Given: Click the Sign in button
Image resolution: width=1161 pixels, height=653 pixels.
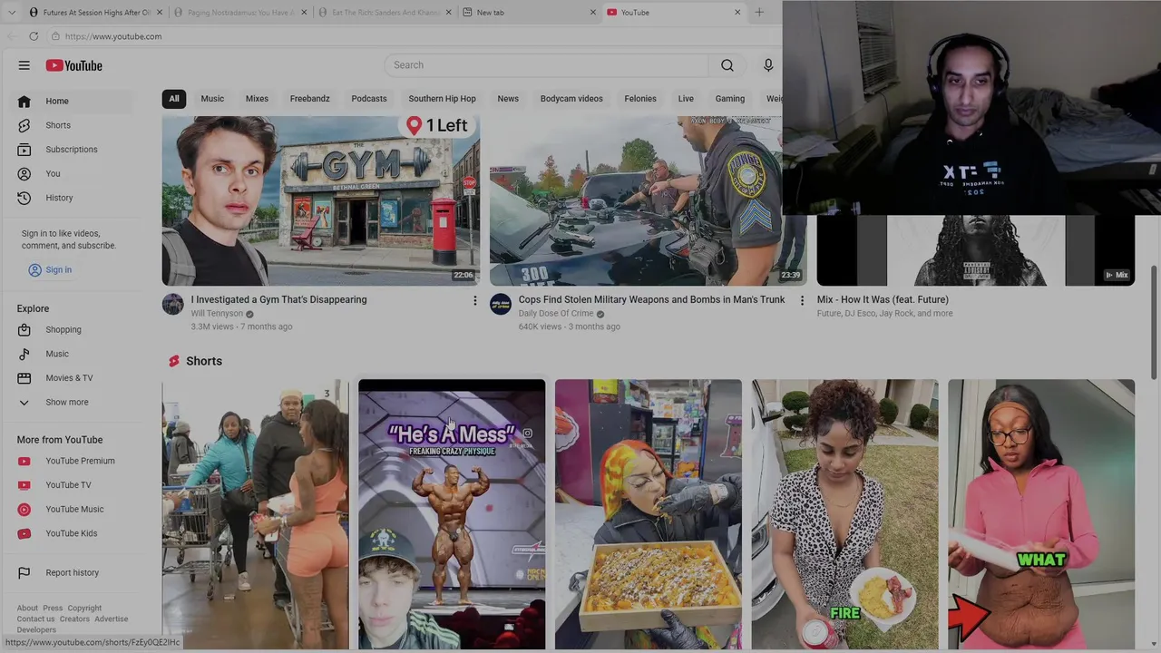Looking at the screenshot, I should 50,269.
